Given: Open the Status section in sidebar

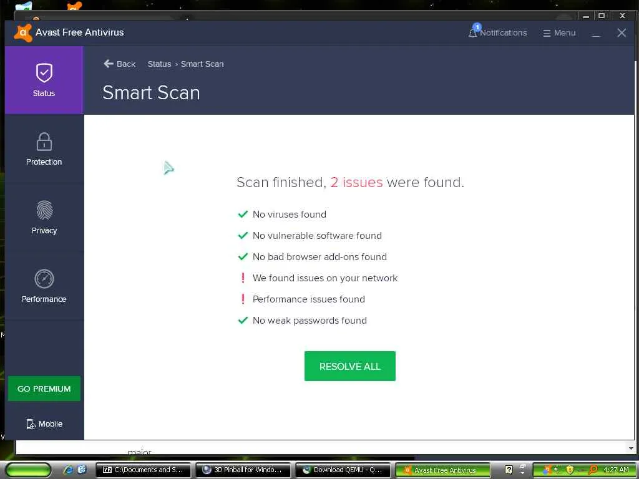Looking at the screenshot, I should [x=44, y=80].
